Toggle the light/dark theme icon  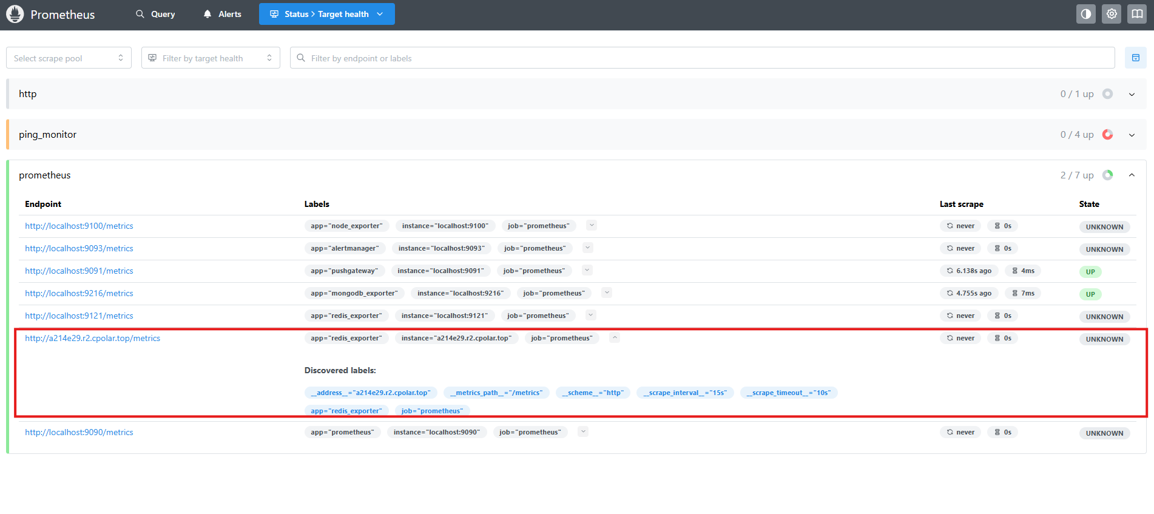coord(1086,14)
